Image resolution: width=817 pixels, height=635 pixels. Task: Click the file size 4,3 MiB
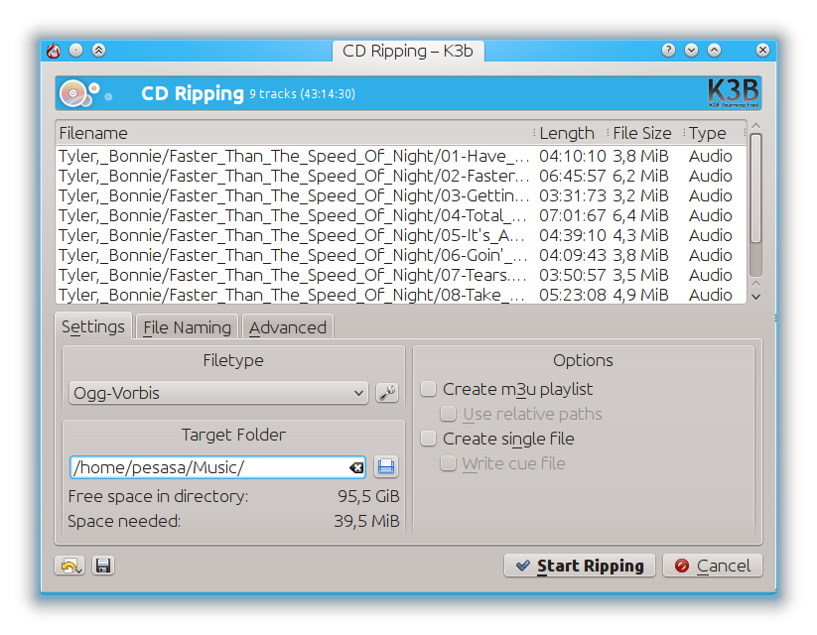(640, 235)
